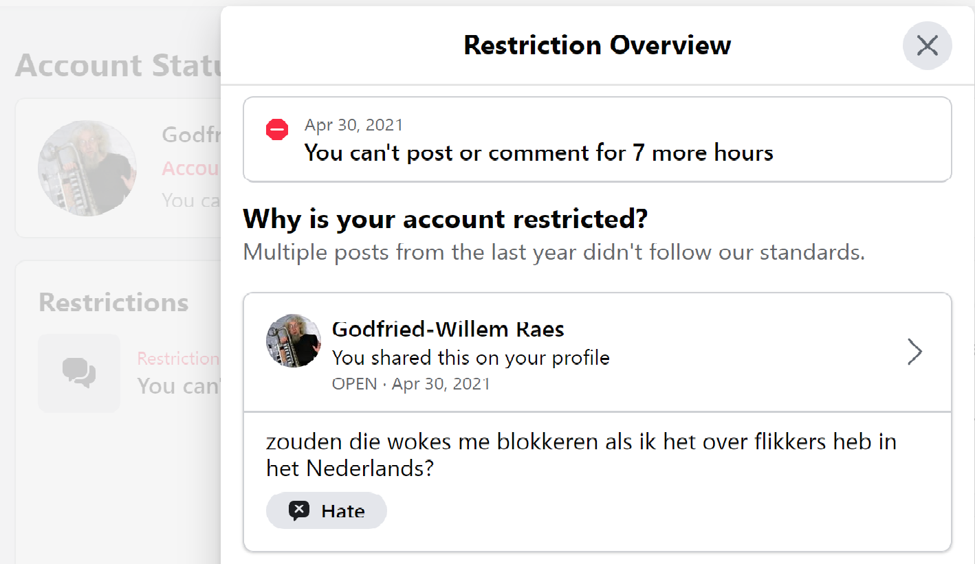Select the Dutch post text about wokes
Image resolution: width=975 pixels, height=564 pixels.
581,454
